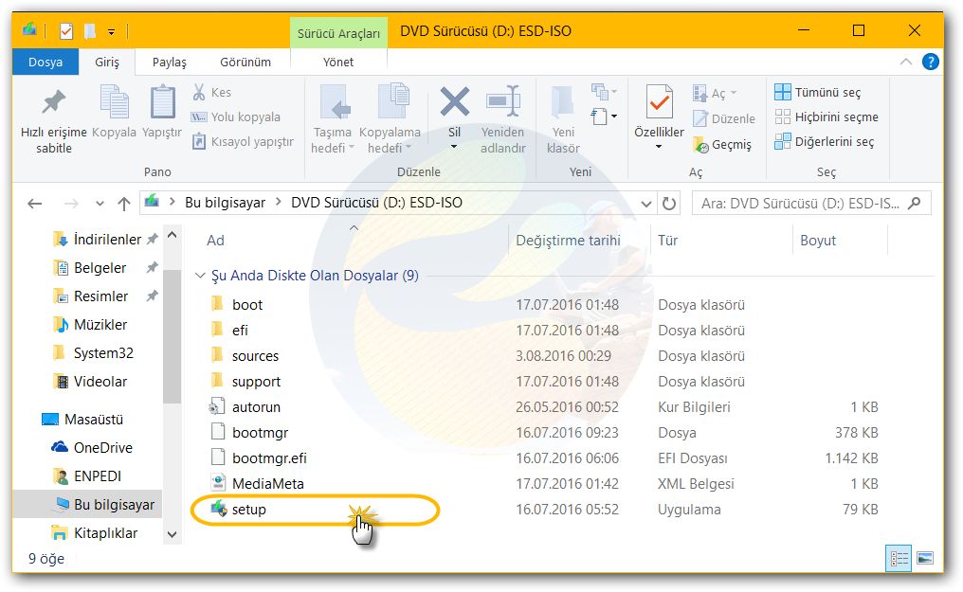Switch to the Paylaş tab
Image resolution: width=963 pixels, height=592 pixels.
[x=170, y=62]
